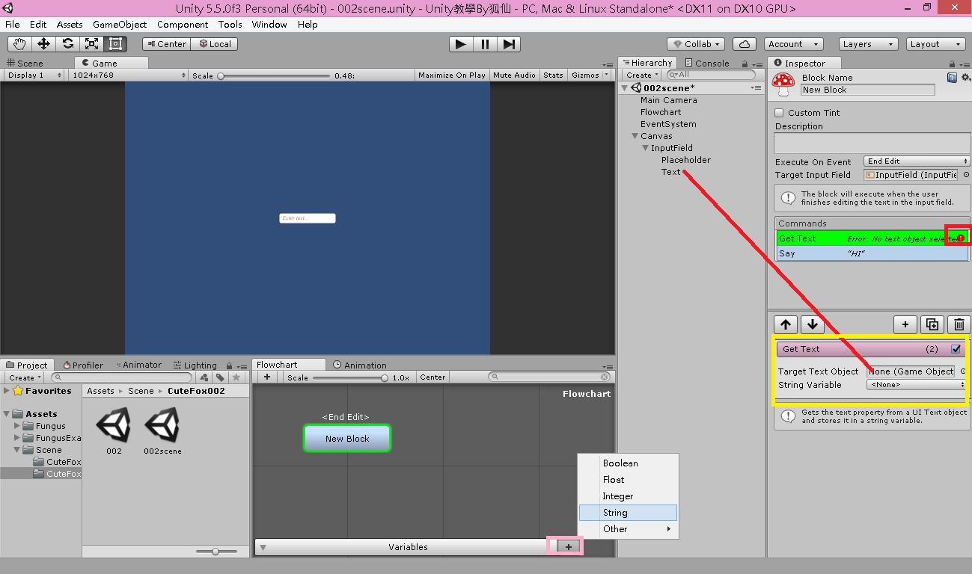Toggle Stats overlay in Game view
This screenshot has width=972, height=574.
coord(553,75)
